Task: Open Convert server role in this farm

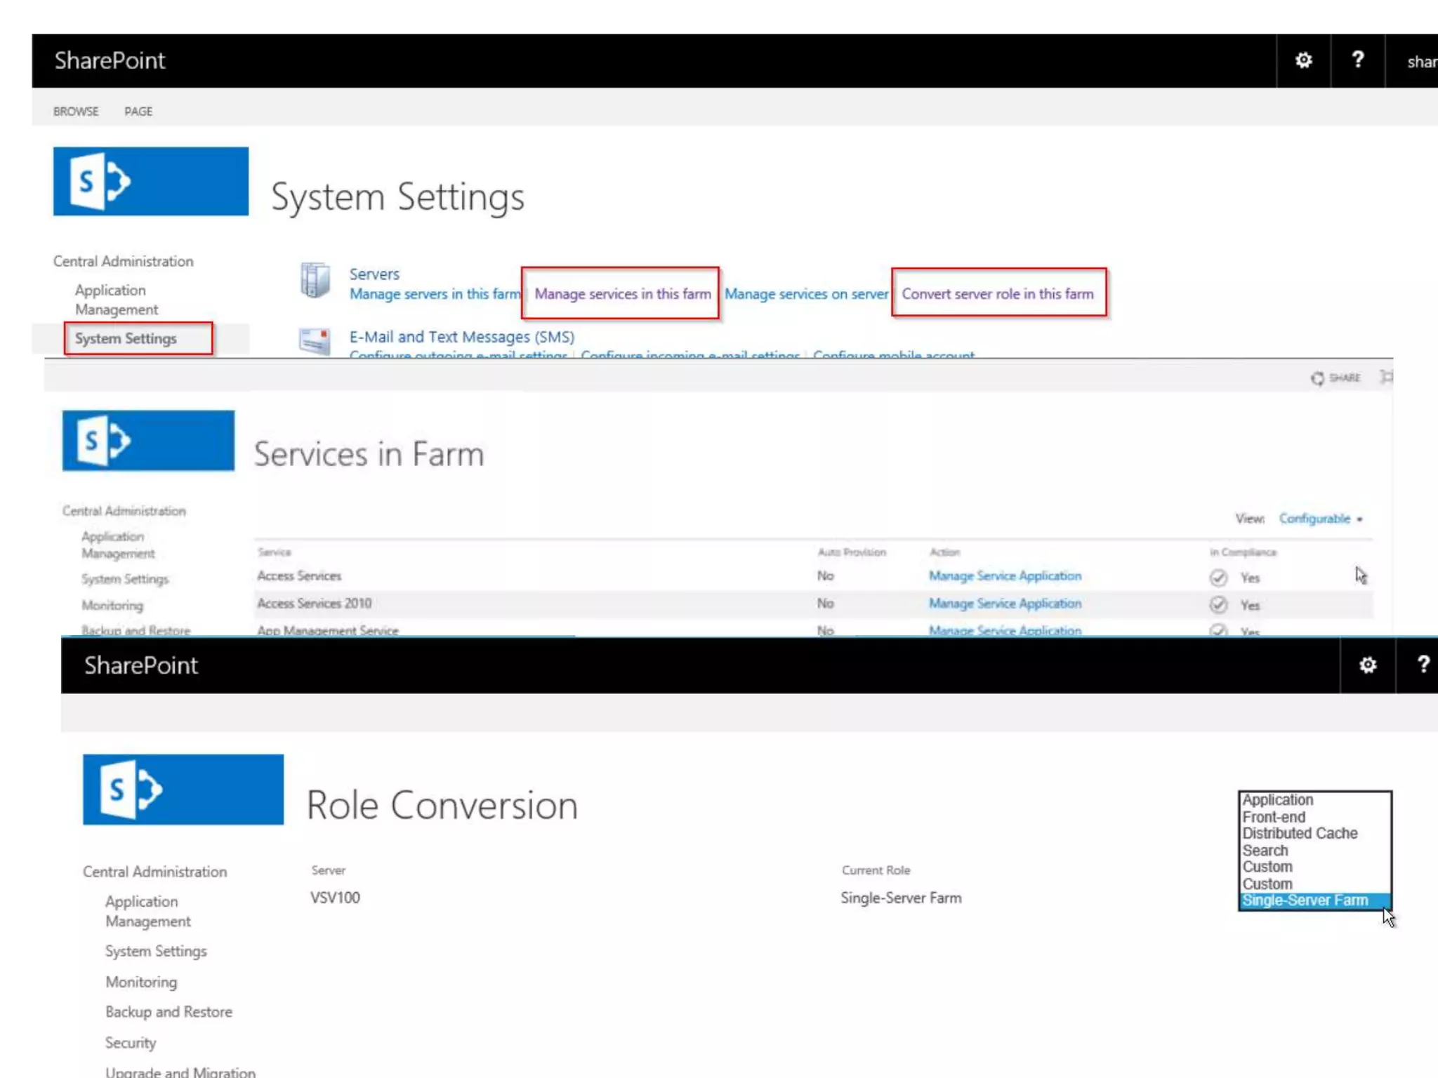Action: pyautogui.click(x=997, y=294)
